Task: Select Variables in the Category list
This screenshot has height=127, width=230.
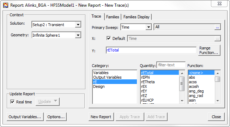Action: (x=115, y=73)
